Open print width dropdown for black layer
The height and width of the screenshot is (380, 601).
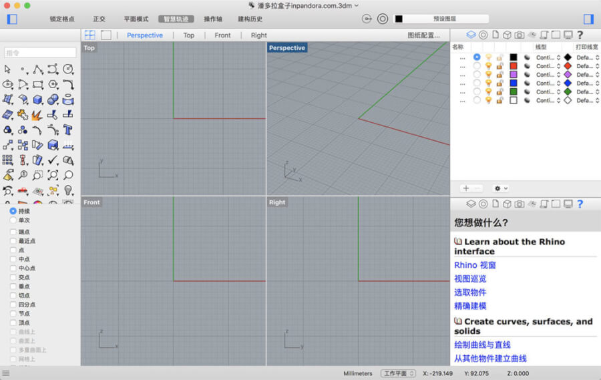(x=588, y=57)
